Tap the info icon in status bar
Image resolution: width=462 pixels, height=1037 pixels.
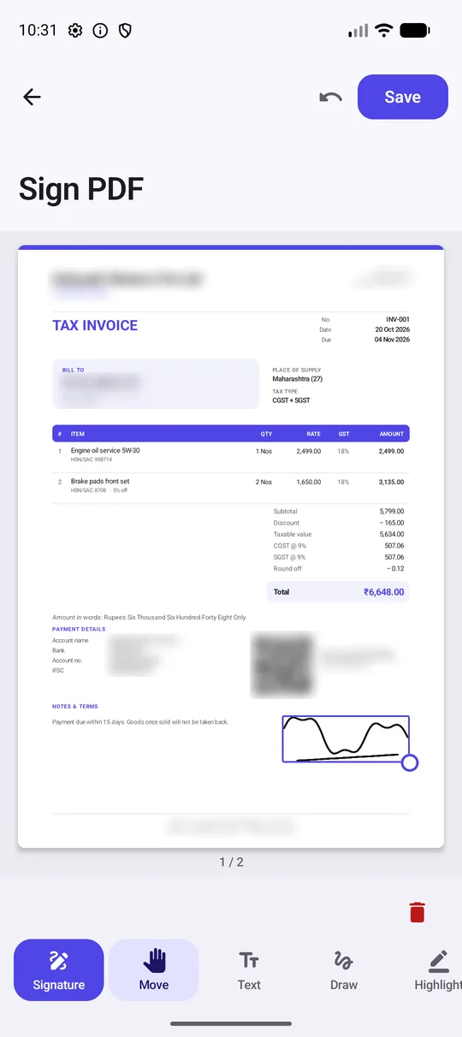[x=100, y=31]
